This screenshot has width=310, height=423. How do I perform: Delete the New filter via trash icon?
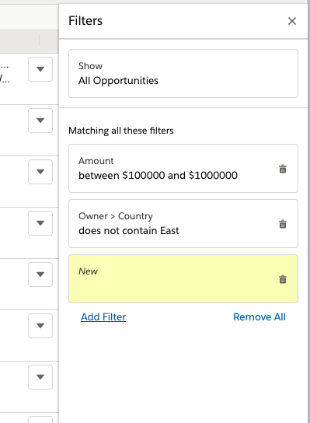(283, 279)
